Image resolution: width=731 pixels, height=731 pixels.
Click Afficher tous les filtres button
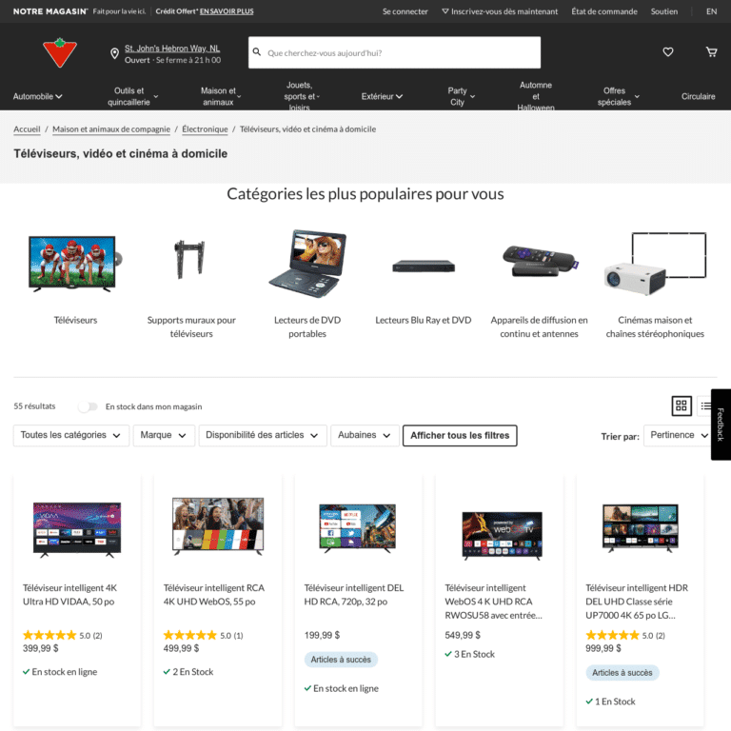[x=460, y=435]
